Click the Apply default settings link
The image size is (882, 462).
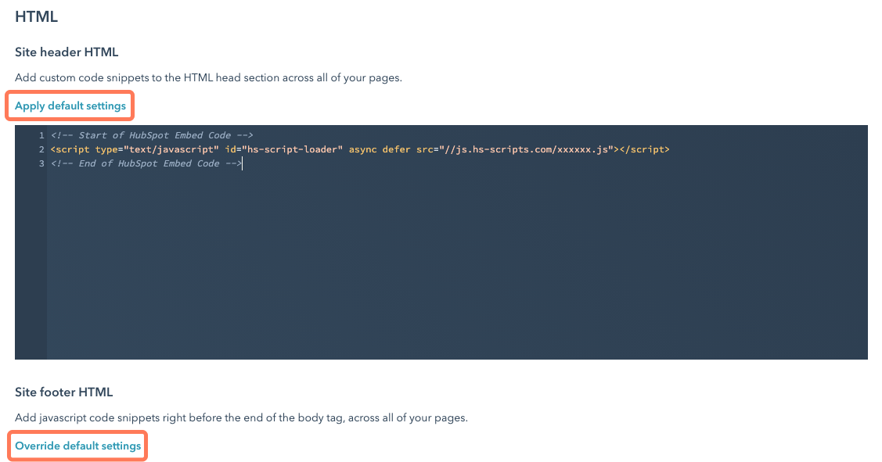point(69,106)
